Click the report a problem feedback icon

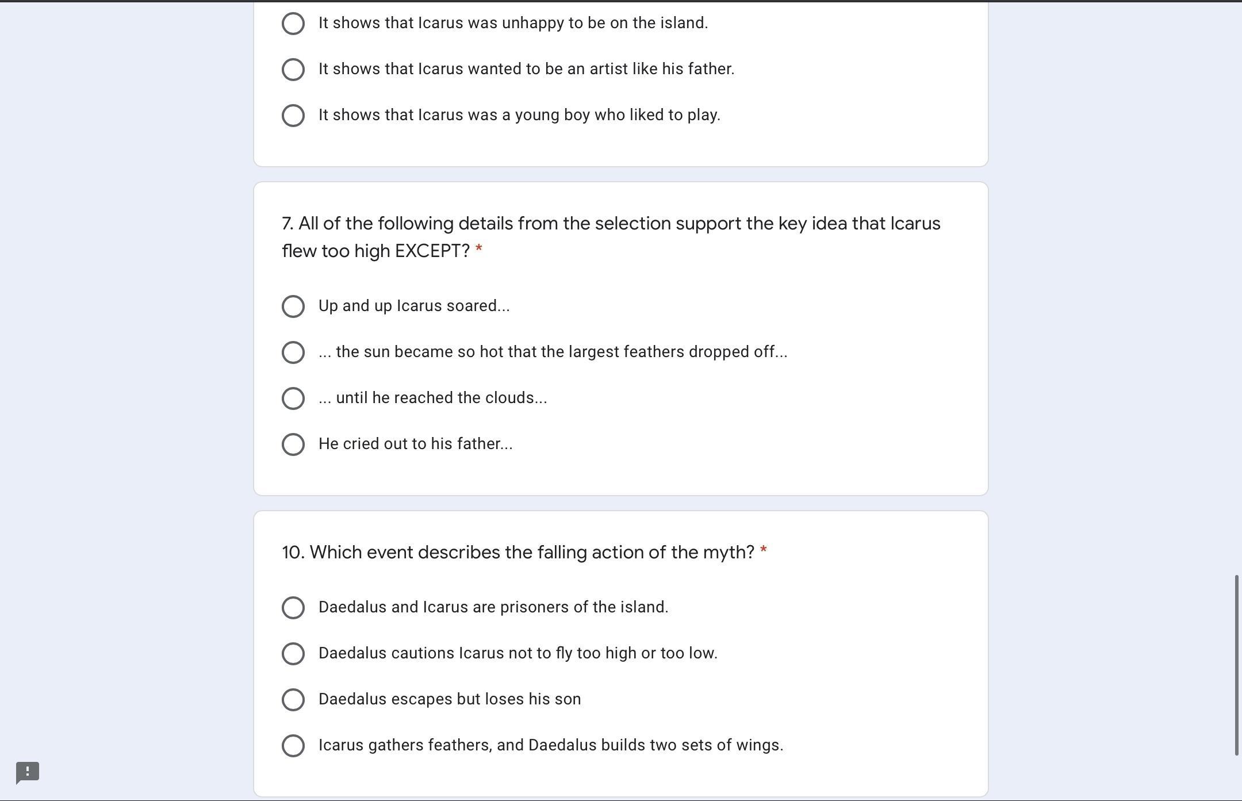(28, 772)
